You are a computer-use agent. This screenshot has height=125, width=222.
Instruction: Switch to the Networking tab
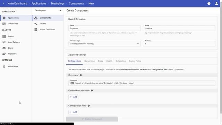89,61
